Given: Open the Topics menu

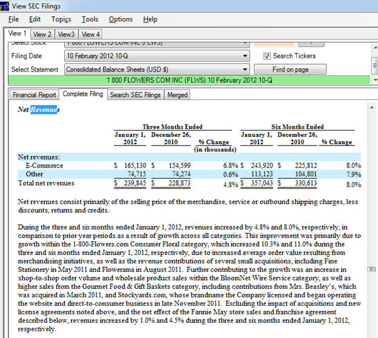Looking at the screenshot, I should (x=61, y=19).
